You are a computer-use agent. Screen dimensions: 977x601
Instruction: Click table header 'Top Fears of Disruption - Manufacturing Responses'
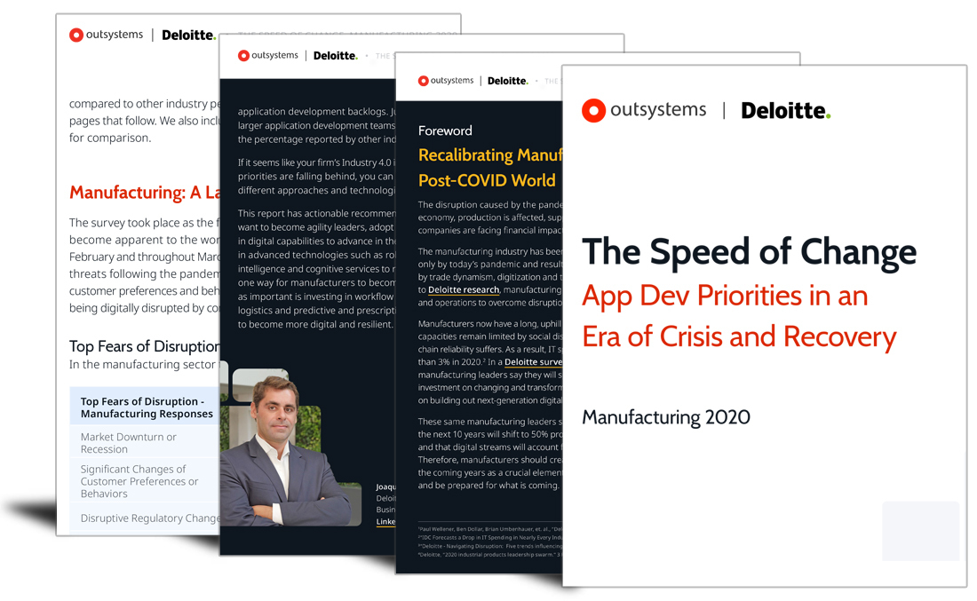coord(147,407)
